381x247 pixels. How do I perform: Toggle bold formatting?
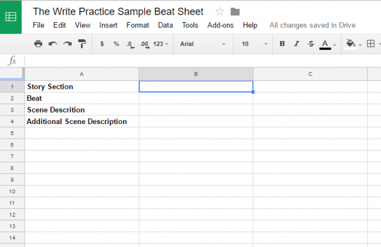tap(283, 44)
